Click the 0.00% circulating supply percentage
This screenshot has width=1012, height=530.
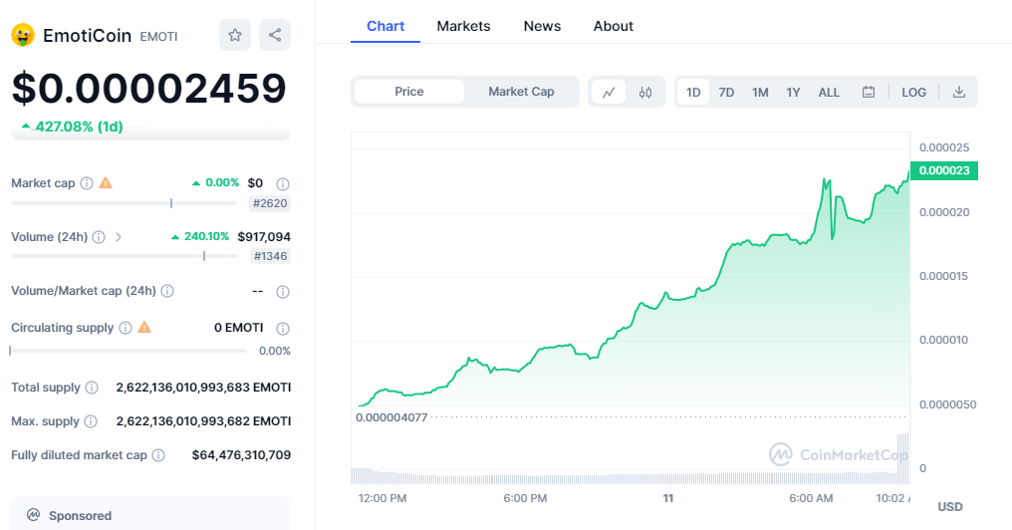[x=275, y=352]
